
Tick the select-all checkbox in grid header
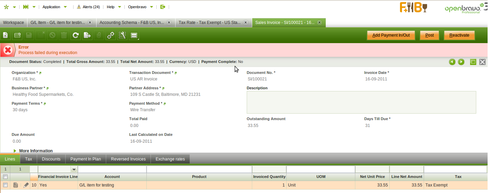click(x=5, y=177)
